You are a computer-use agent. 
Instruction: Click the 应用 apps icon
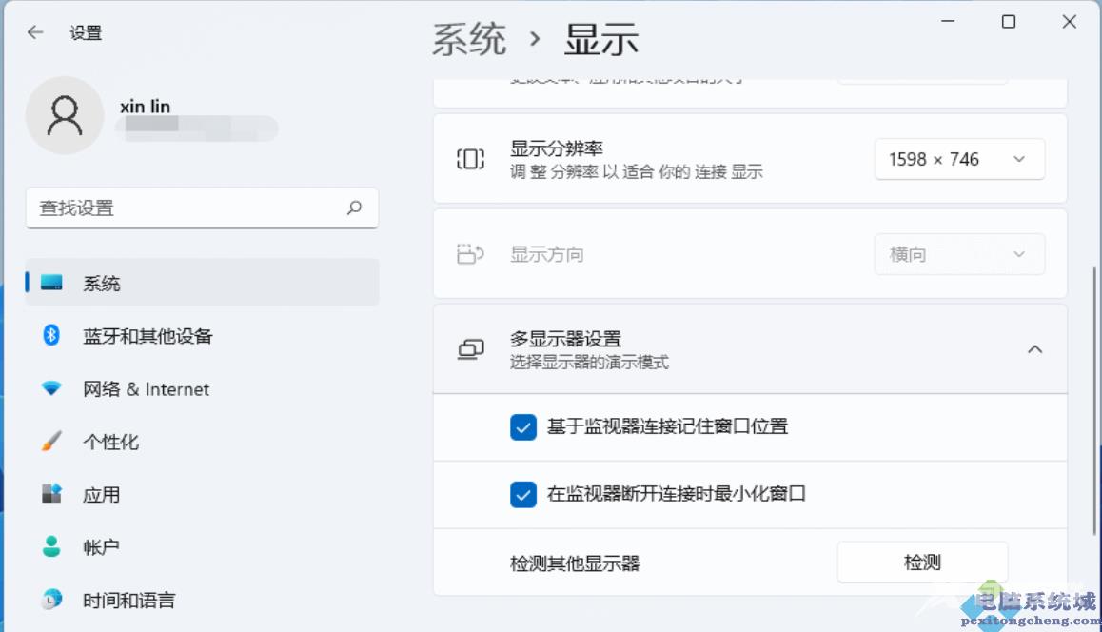click(51, 494)
